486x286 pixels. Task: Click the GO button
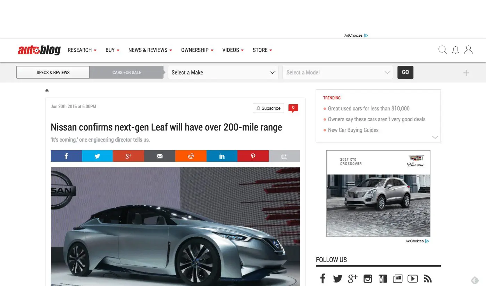pos(405,72)
